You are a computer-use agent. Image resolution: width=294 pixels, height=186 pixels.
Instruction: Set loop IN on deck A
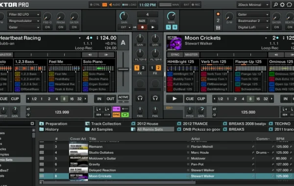[x=99, y=99]
